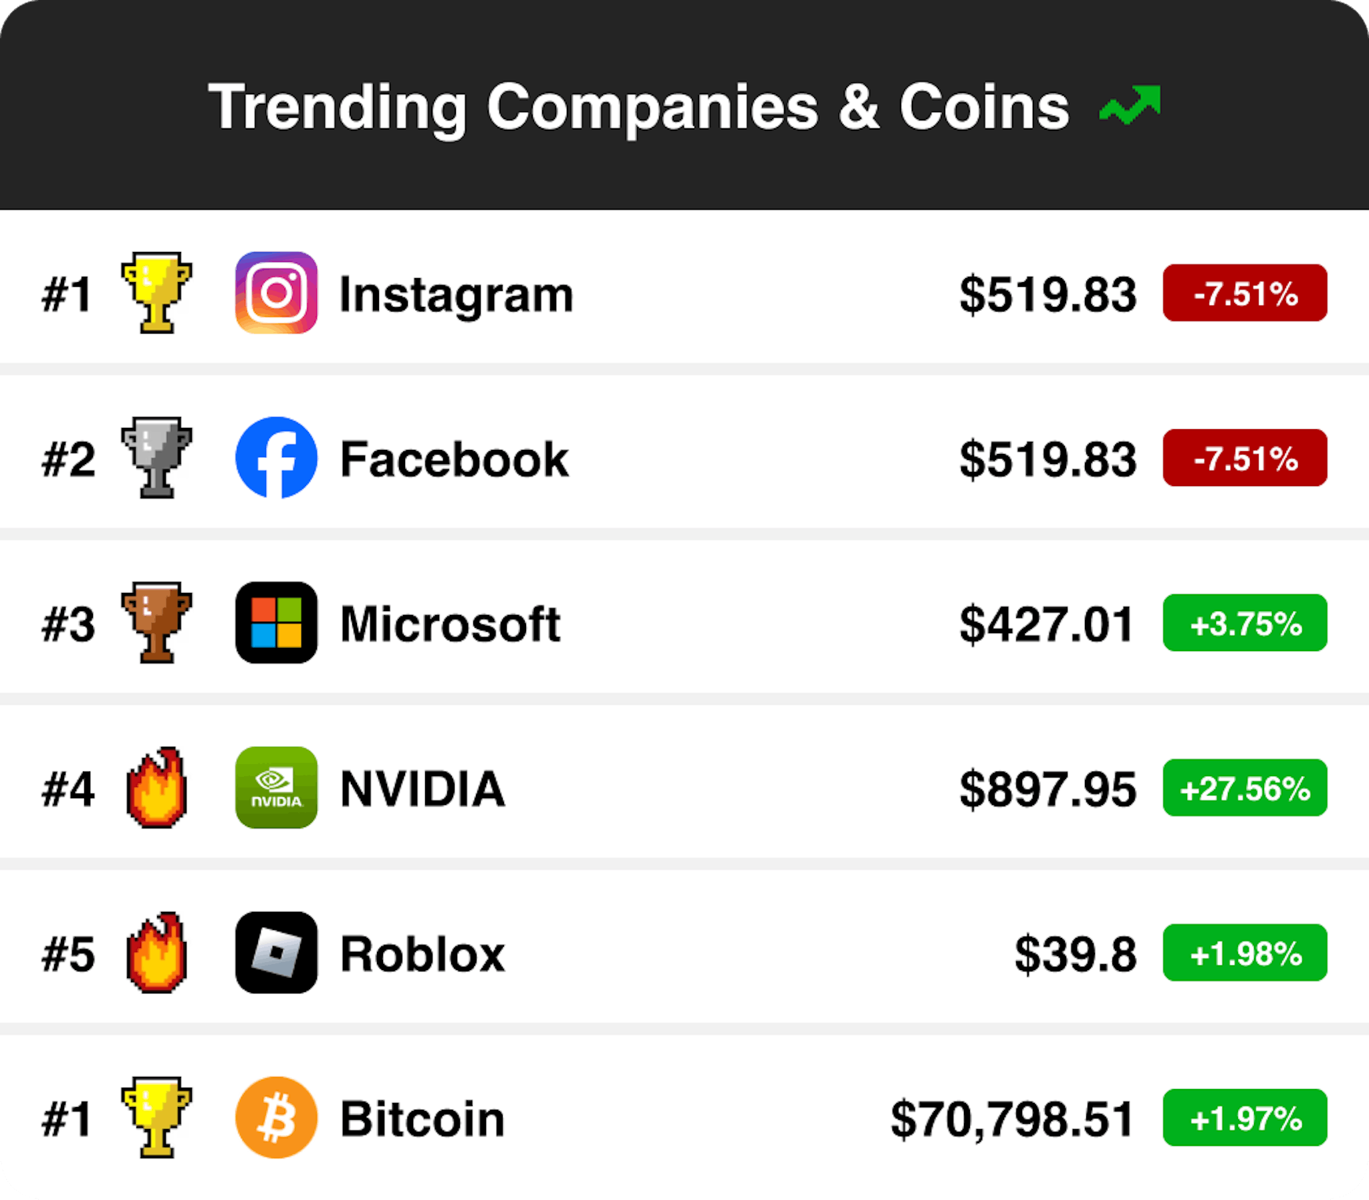Click the Facebook logo icon
The width and height of the screenshot is (1369, 1200).
click(276, 458)
